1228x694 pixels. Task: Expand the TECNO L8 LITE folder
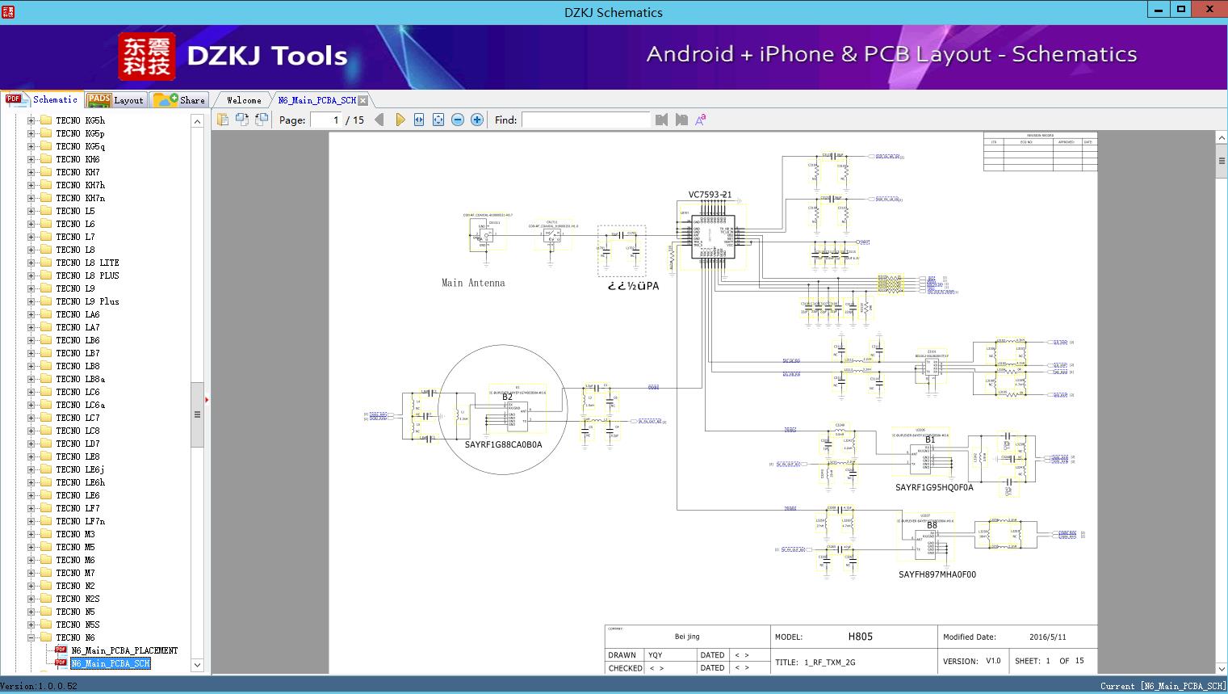pos(31,263)
